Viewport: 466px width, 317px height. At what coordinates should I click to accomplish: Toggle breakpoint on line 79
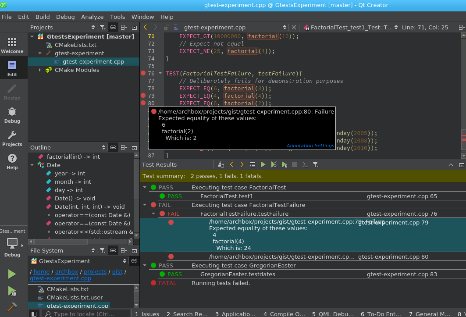click(143, 96)
